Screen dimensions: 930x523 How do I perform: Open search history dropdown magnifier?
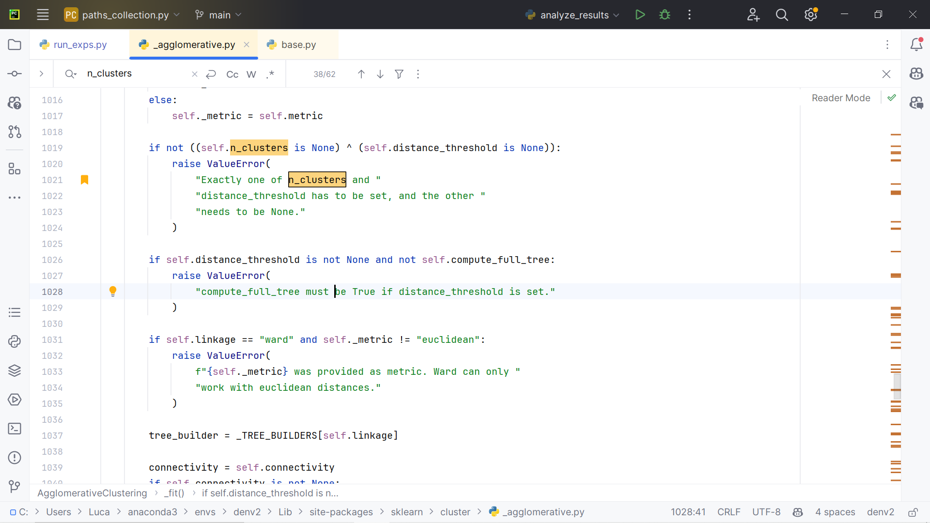point(71,74)
